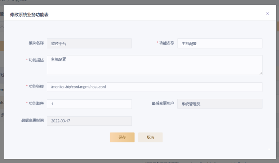Click the 保存 button
The image size is (279, 163).
click(x=122, y=137)
